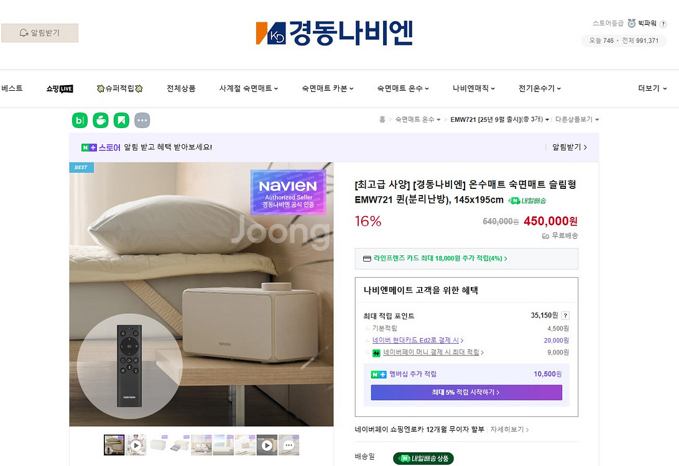
Task: Open more sharing options gray ellipsis icon
Action: tap(142, 121)
